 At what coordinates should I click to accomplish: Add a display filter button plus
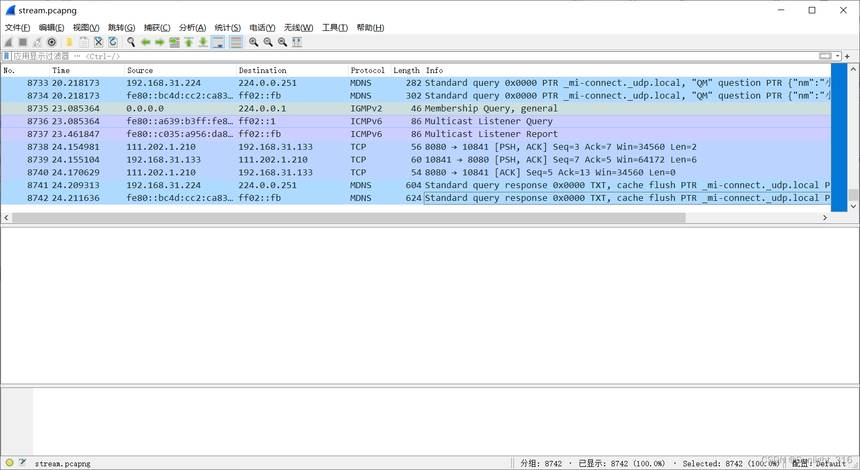tap(847, 56)
